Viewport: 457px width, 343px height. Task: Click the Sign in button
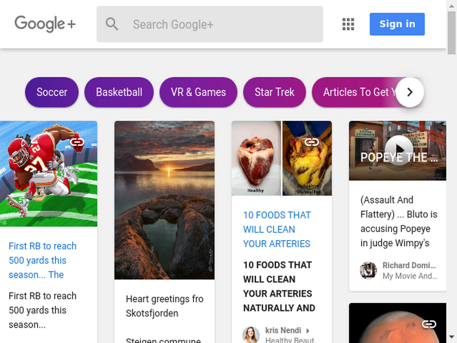click(397, 24)
